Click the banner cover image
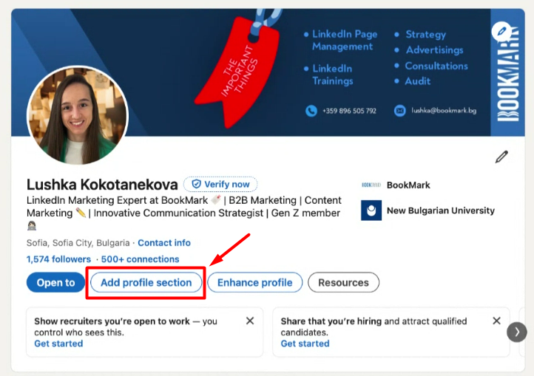 tap(268, 72)
